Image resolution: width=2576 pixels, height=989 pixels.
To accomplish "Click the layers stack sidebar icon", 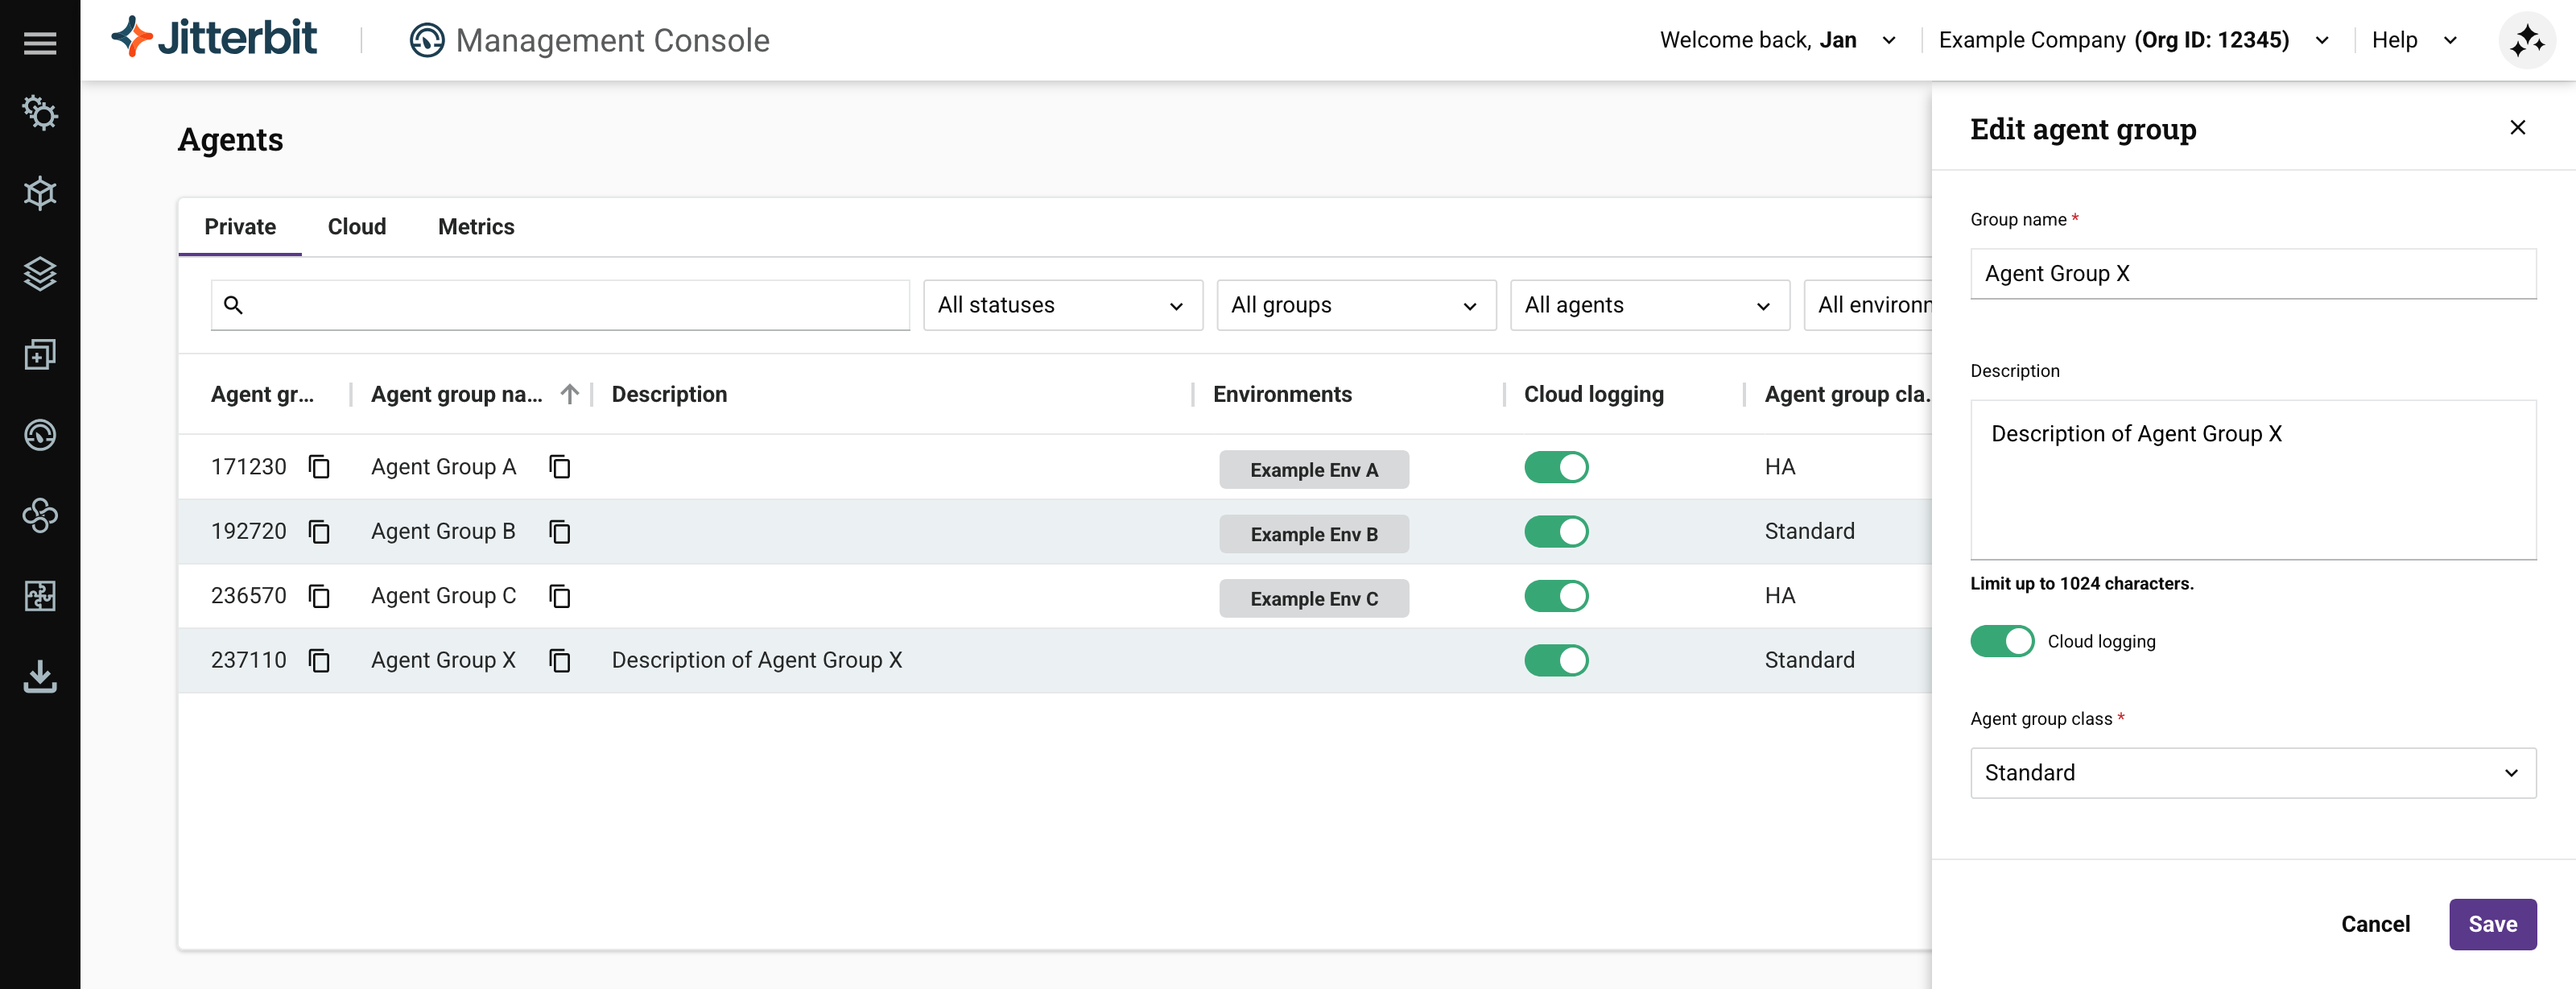I will [40, 273].
